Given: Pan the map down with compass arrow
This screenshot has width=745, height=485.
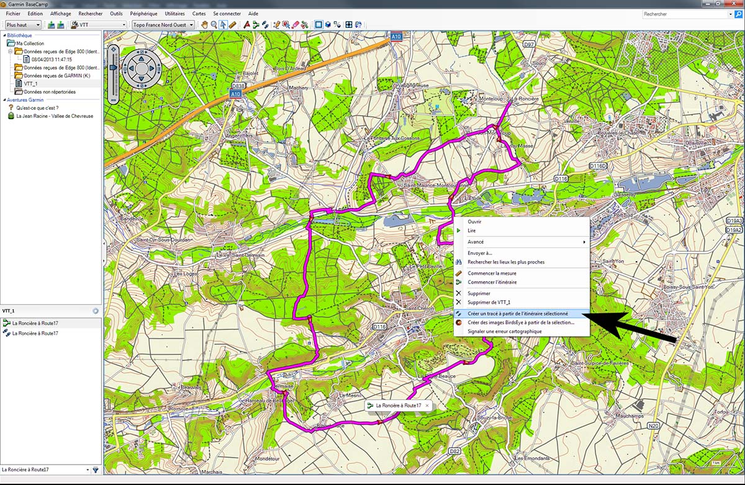Looking at the screenshot, I should coord(141,79).
